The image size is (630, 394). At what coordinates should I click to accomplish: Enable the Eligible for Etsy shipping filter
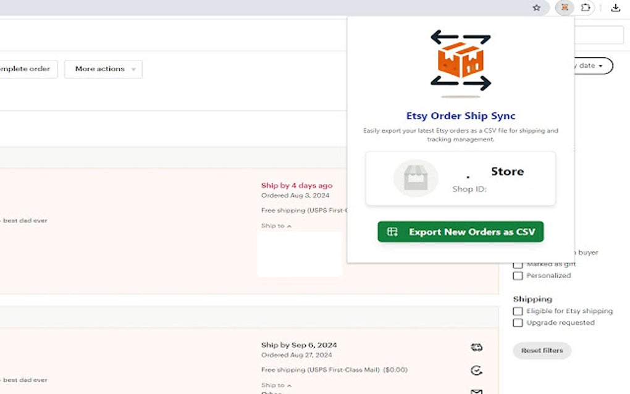tap(518, 311)
